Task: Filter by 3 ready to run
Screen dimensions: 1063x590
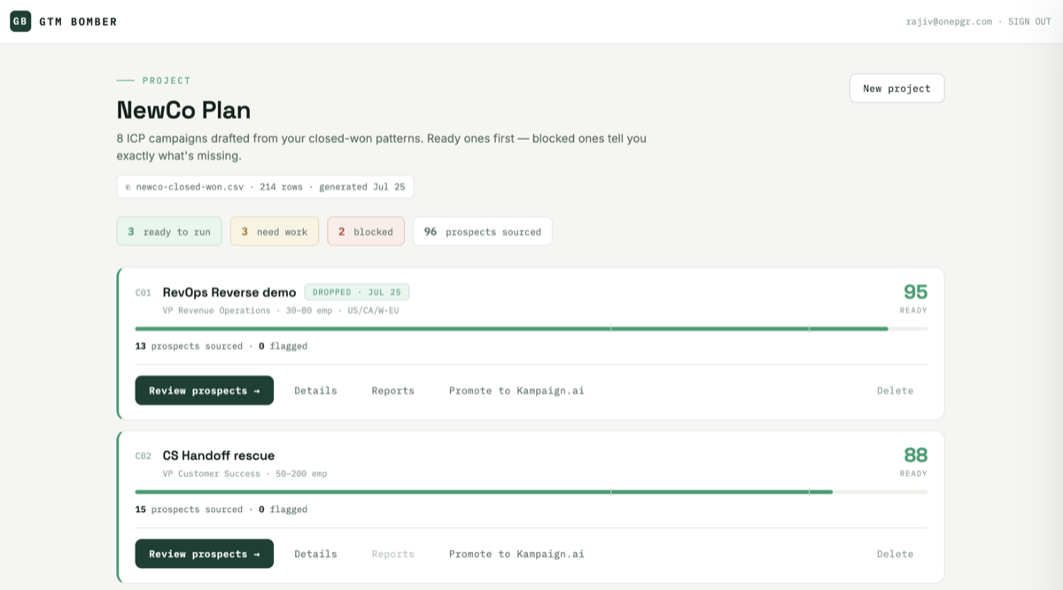Action: click(x=169, y=231)
